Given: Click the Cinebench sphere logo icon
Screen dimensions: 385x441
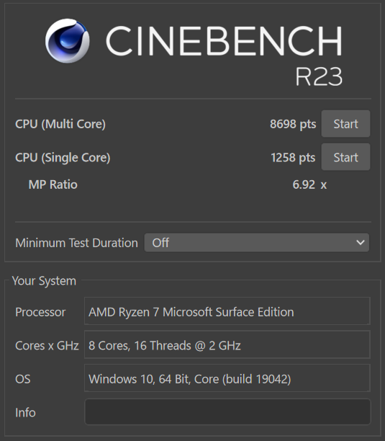Looking at the screenshot, I should coord(68,40).
